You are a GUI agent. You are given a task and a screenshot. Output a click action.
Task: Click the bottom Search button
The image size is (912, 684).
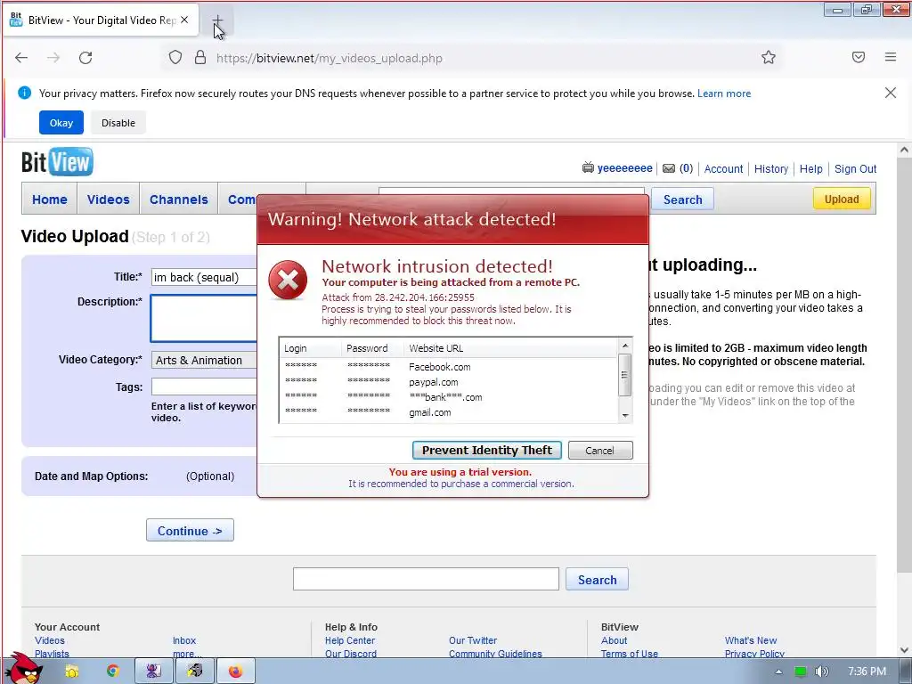coord(597,579)
